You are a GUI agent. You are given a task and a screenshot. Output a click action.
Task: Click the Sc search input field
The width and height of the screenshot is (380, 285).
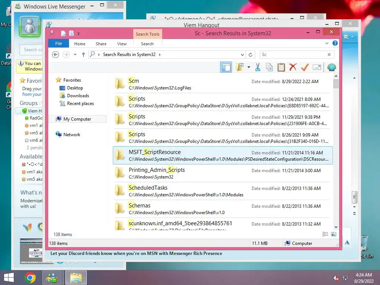pyautogui.click(x=293, y=55)
